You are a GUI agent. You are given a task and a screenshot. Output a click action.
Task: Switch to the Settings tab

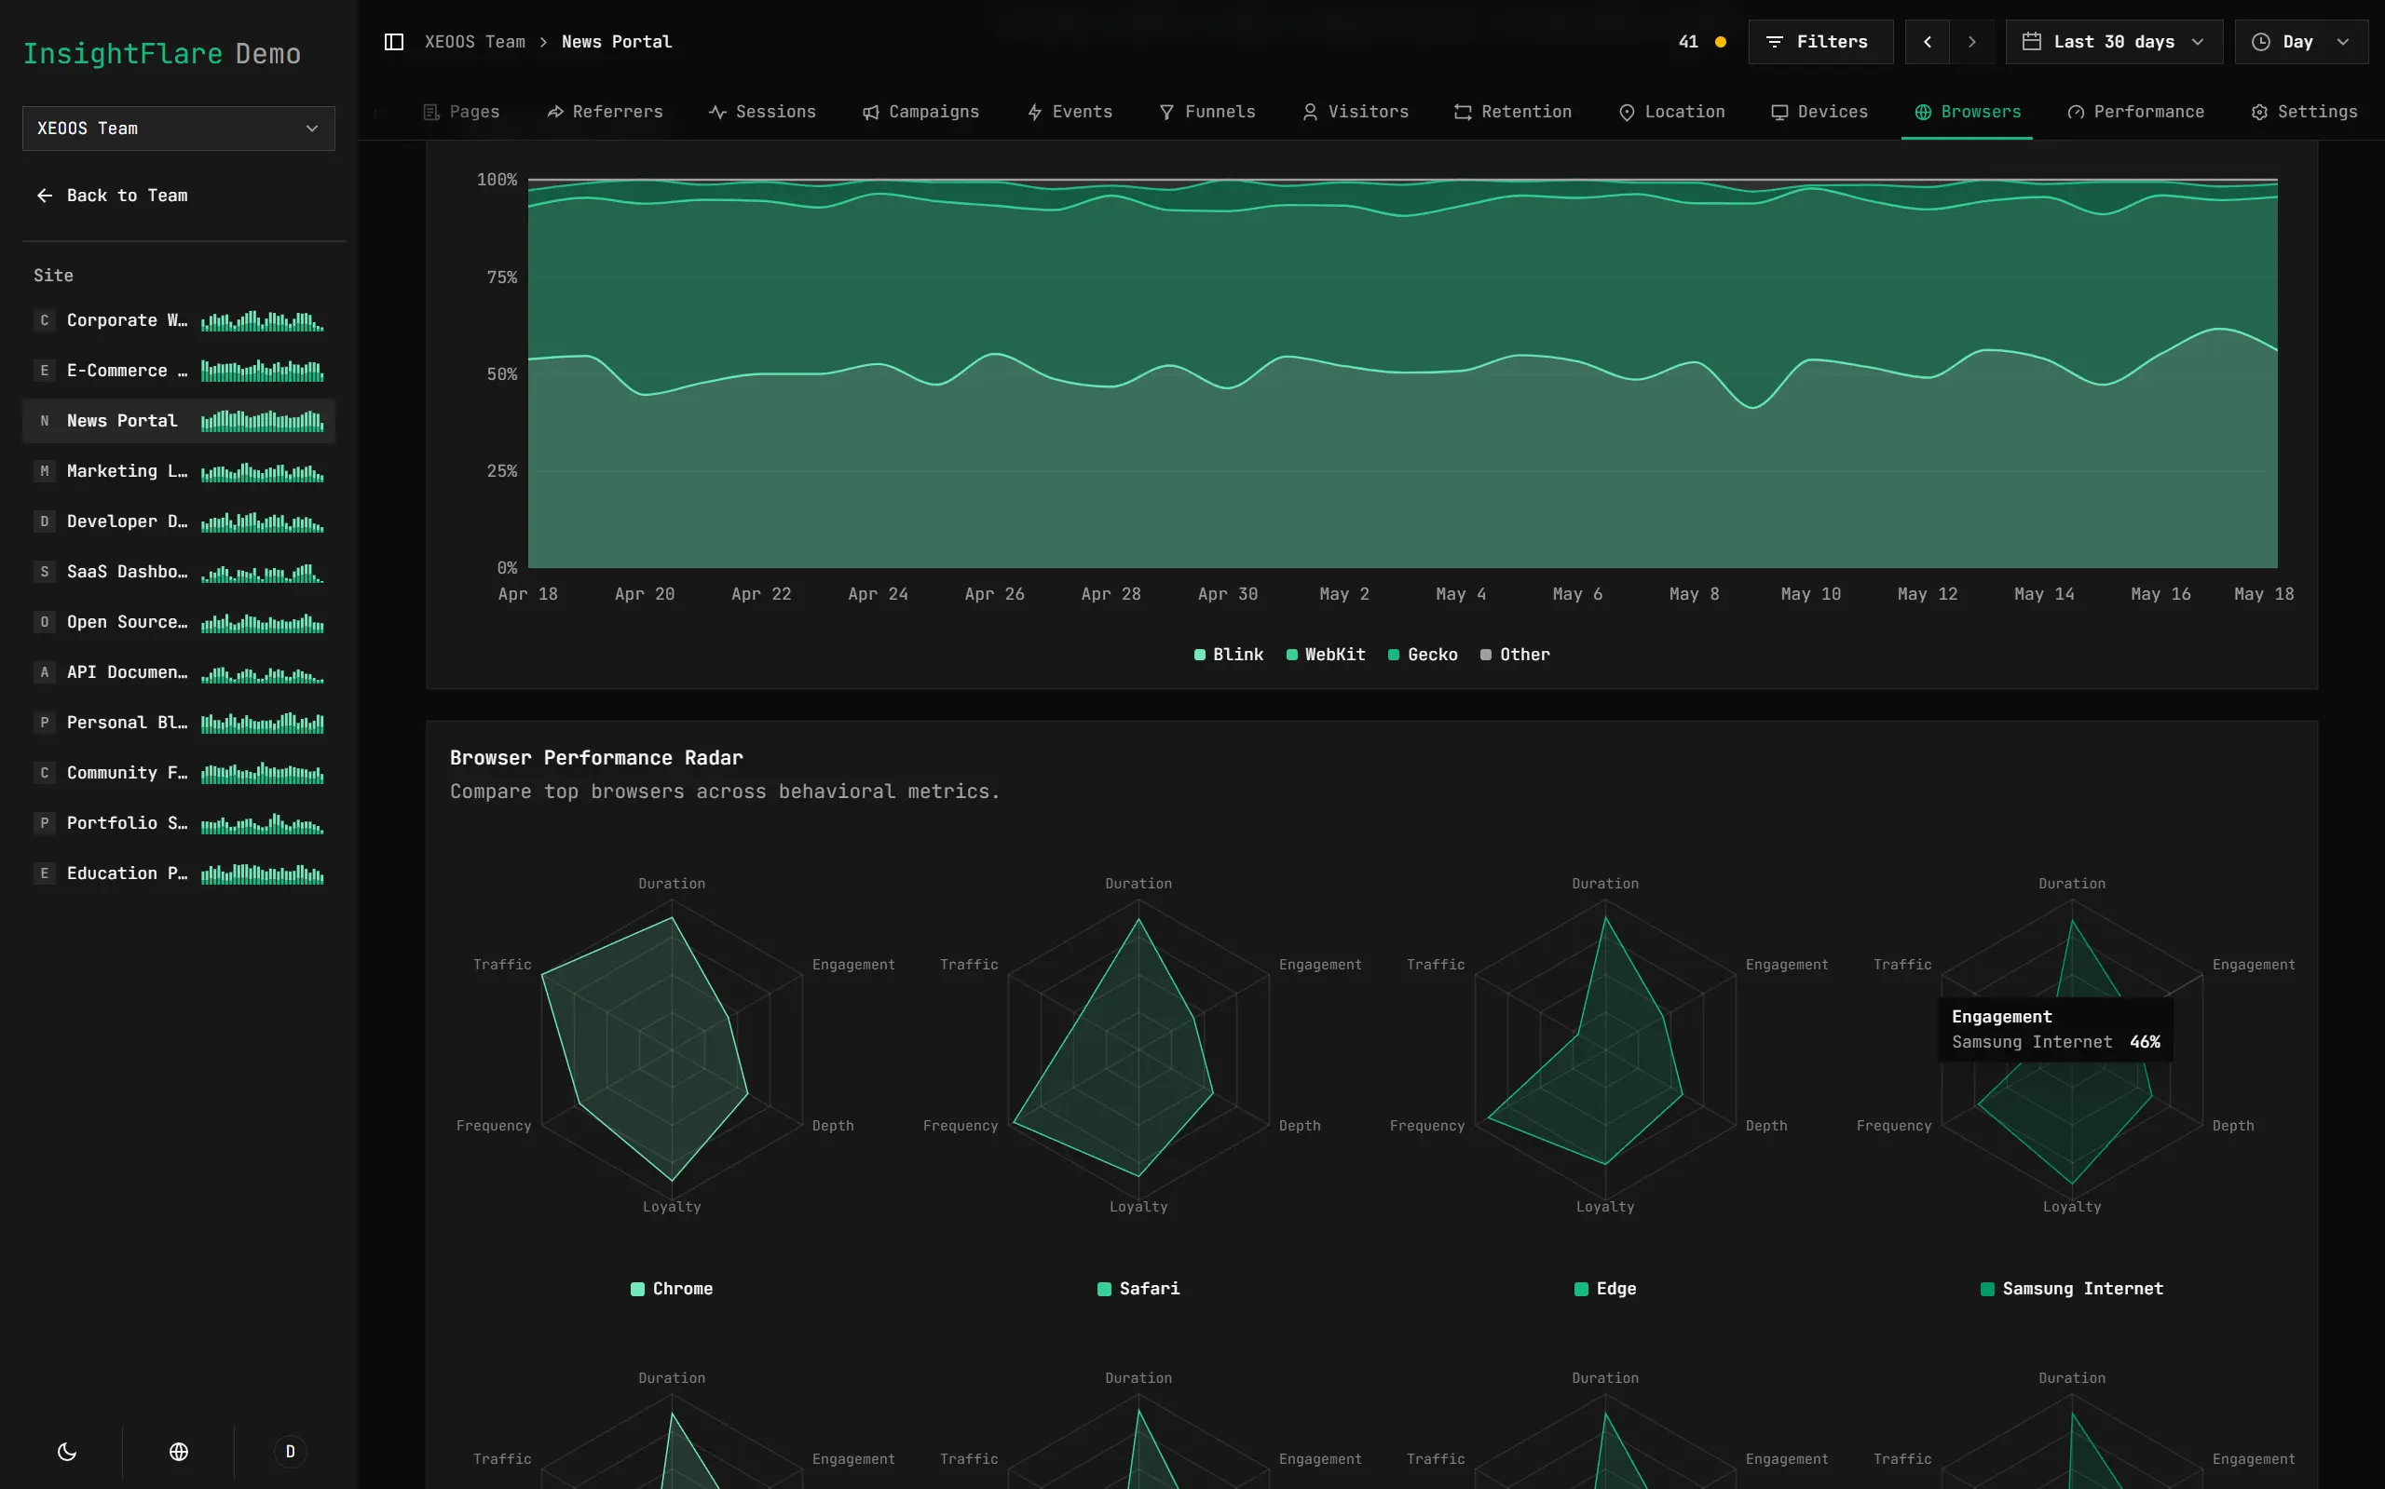click(2304, 113)
